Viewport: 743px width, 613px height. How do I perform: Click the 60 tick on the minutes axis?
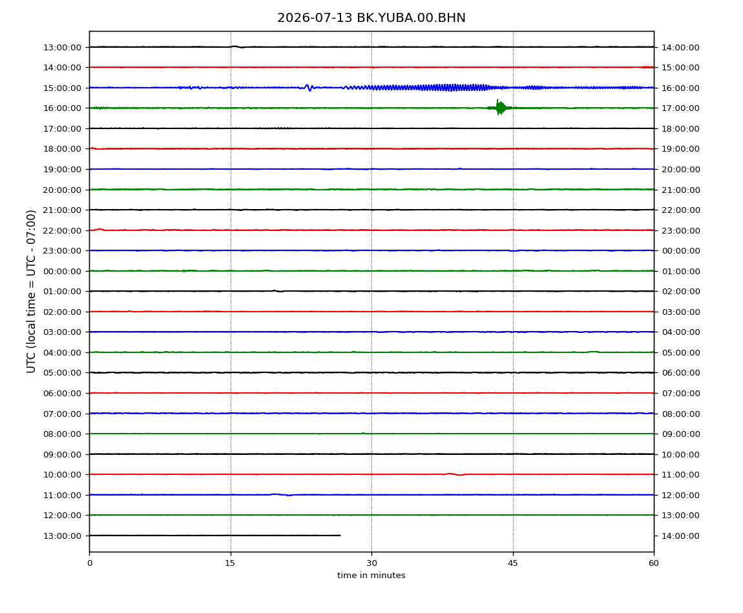pyautogui.click(x=654, y=563)
